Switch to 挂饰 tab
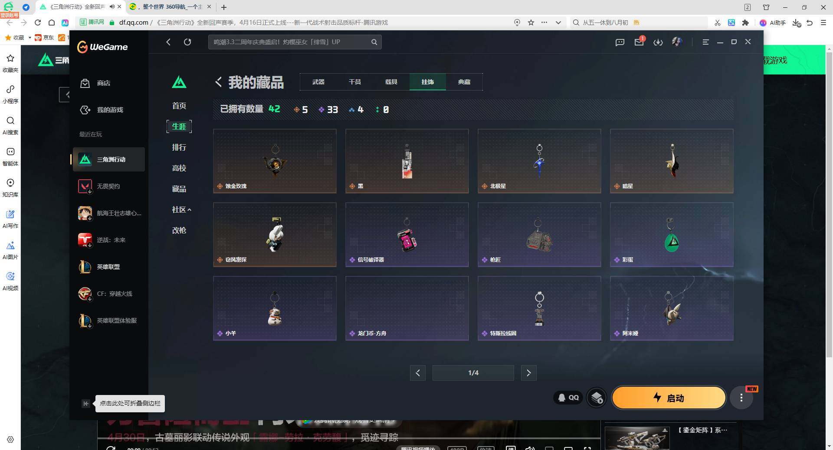The width and height of the screenshot is (833, 450). coord(428,82)
